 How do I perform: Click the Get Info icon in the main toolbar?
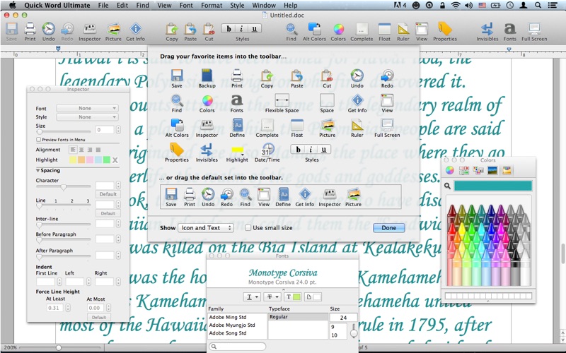[x=135, y=29]
